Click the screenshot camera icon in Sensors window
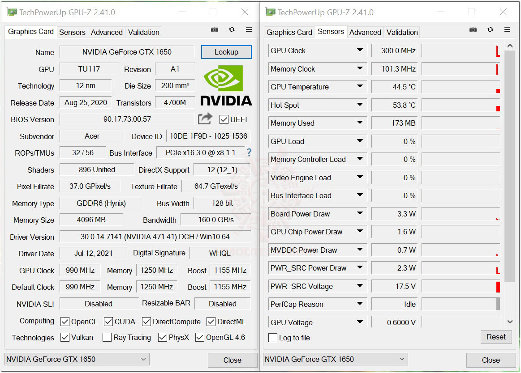The image size is (521, 373). point(473,30)
